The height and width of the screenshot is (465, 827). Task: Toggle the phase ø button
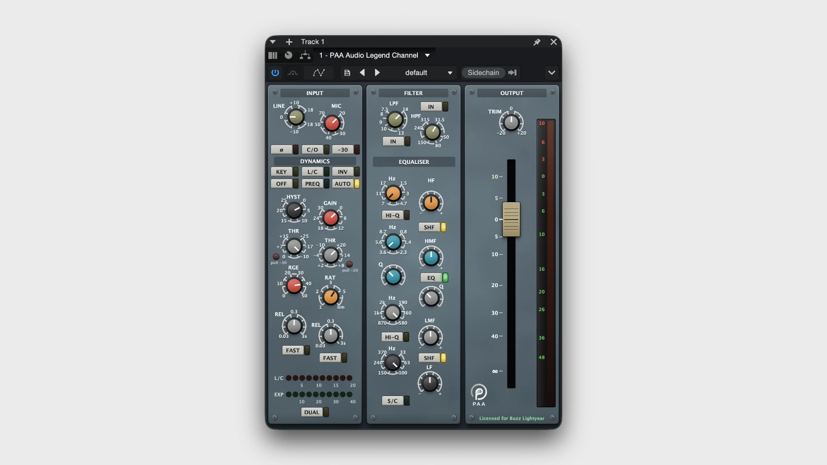point(281,150)
